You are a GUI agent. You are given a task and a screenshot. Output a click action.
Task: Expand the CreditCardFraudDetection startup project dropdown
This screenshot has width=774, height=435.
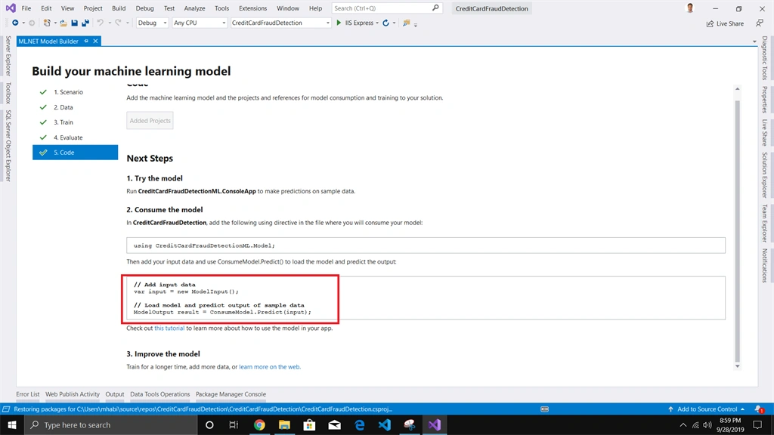coord(280,23)
